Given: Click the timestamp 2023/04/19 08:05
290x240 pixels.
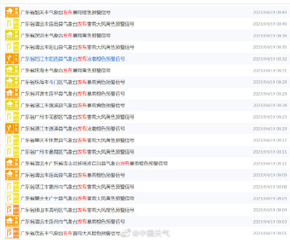Looking at the screenshot, I should point(270,198).
